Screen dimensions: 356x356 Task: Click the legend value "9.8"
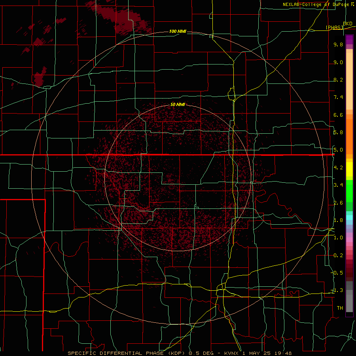pyautogui.click(x=338, y=44)
